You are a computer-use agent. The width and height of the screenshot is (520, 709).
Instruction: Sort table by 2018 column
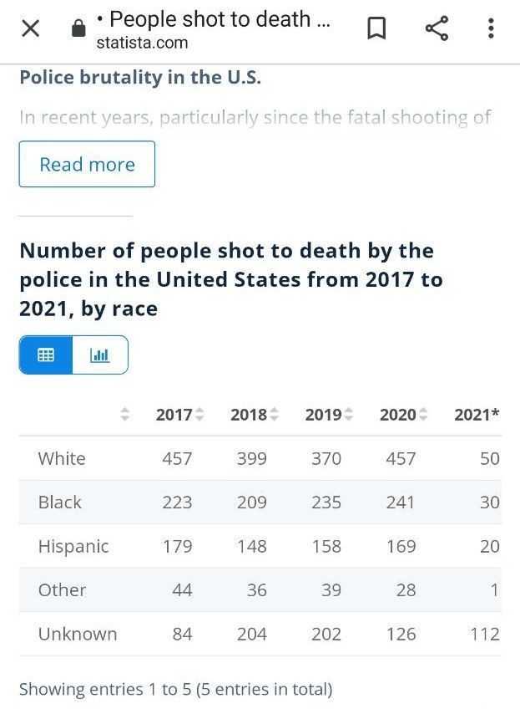tap(255, 415)
